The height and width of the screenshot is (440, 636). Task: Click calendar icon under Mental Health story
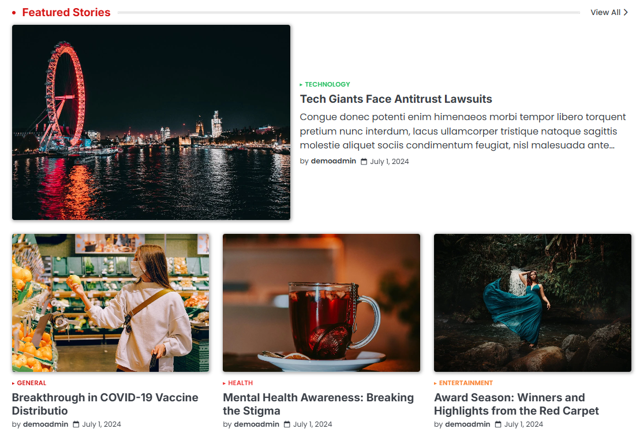pyautogui.click(x=287, y=424)
